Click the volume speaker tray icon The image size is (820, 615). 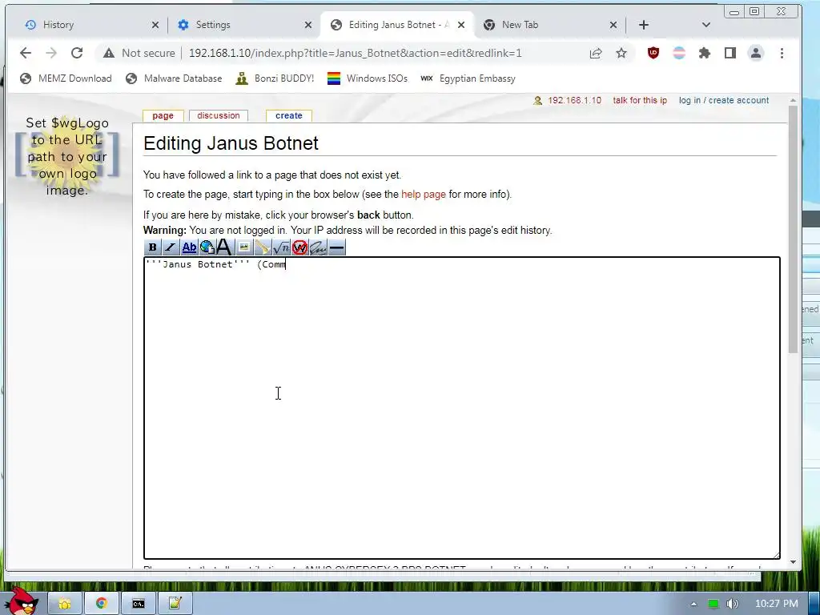tap(732, 604)
